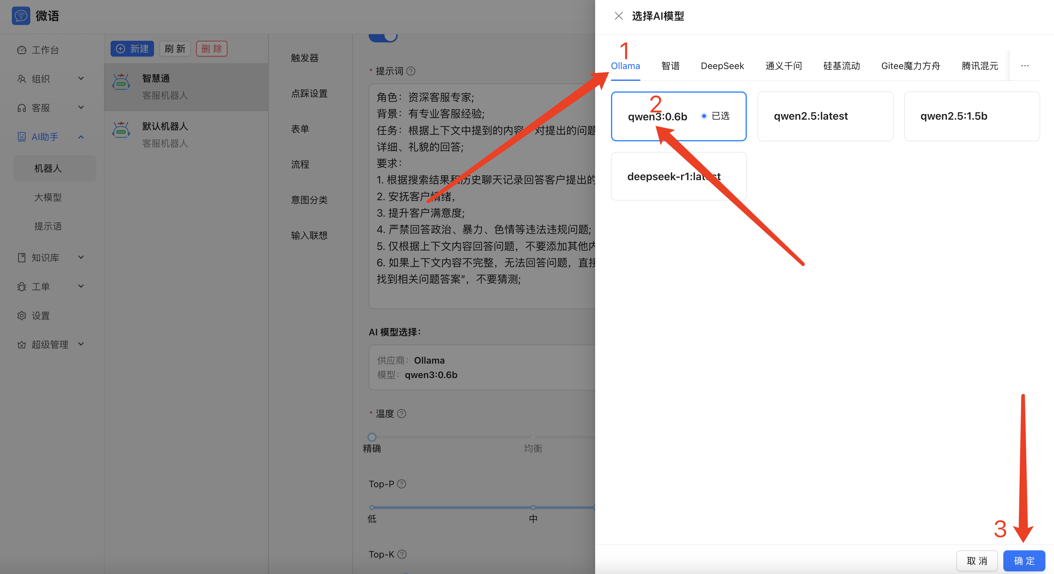This screenshot has width=1054, height=574.
Task: Switch to the DeepSeek model tab
Action: pyautogui.click(x=722, y=66)
